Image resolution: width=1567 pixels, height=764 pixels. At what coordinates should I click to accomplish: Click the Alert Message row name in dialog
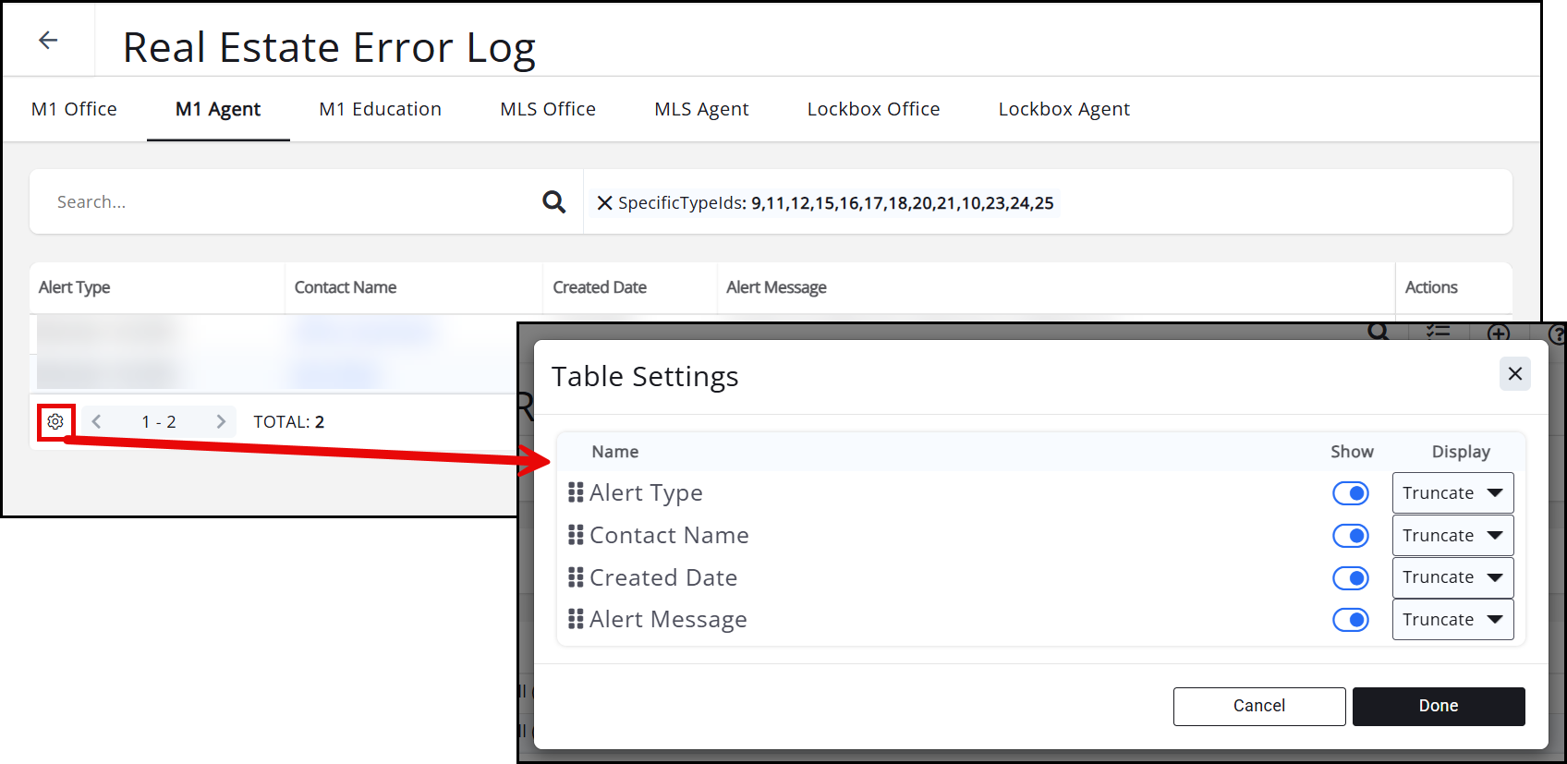click(668, 620)
